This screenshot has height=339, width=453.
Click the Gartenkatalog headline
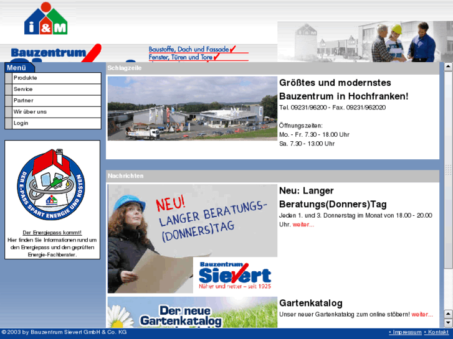coord(311,303)
